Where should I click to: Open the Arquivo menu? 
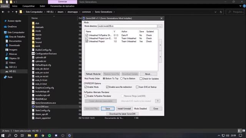[x=5, y=6]
